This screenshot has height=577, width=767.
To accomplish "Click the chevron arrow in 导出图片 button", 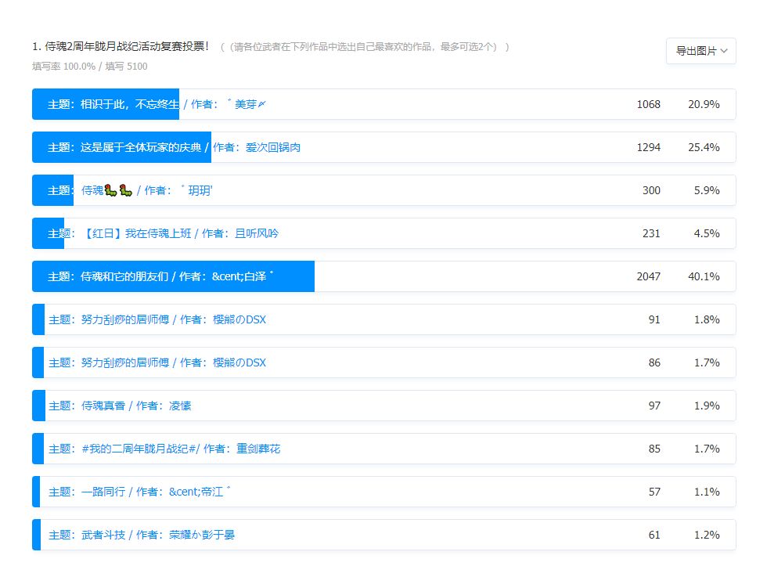I will tap(724, 51).
